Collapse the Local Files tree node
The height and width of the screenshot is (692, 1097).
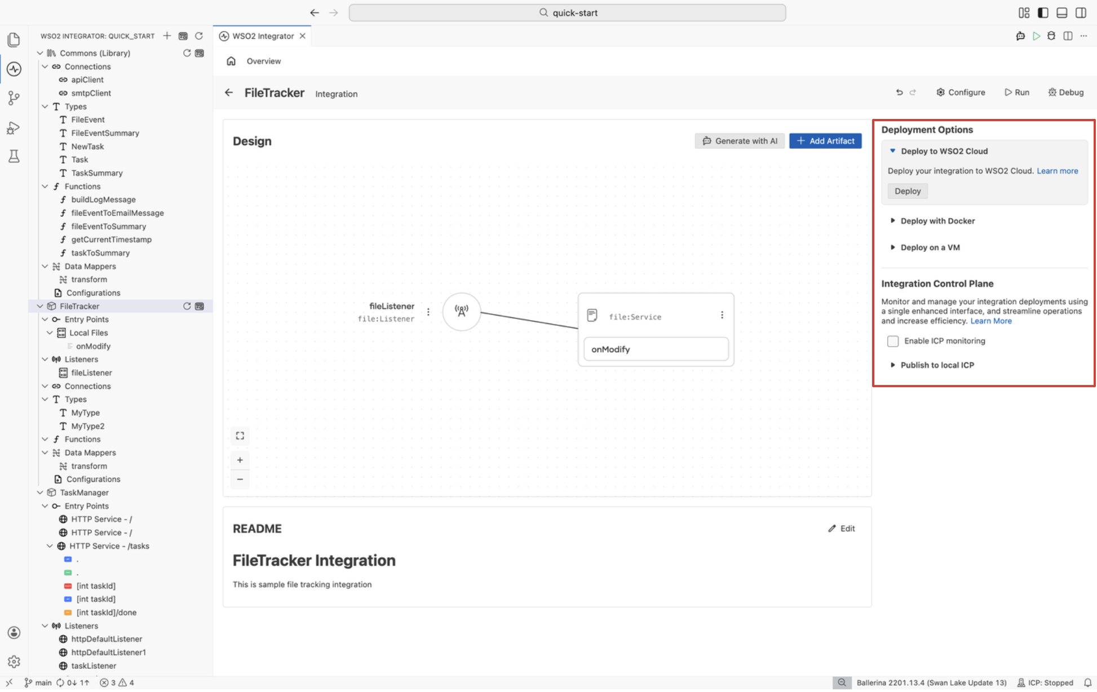pyautogui.click(x=50, y=333)
